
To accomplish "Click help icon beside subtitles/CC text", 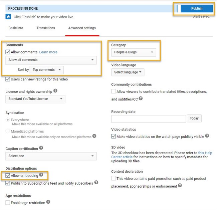I will 141,98.
